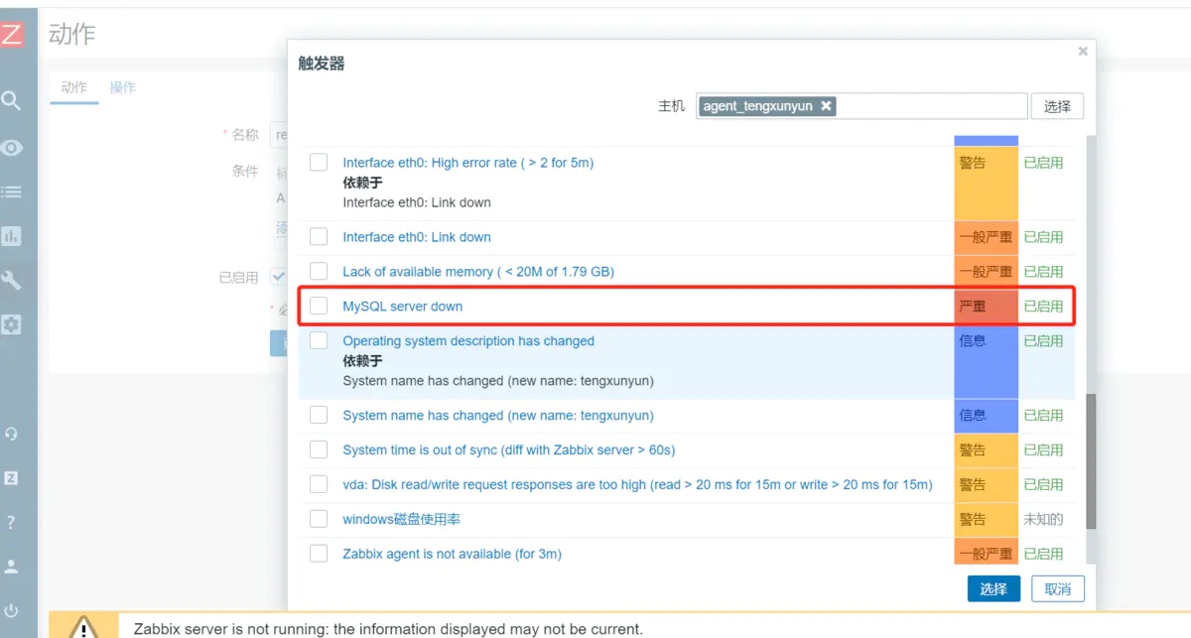Image resolution: width=1191 pixels, height=638 pixels.
Task: Tick checkbox for Lack of available memory
Action: pos(319,271)
